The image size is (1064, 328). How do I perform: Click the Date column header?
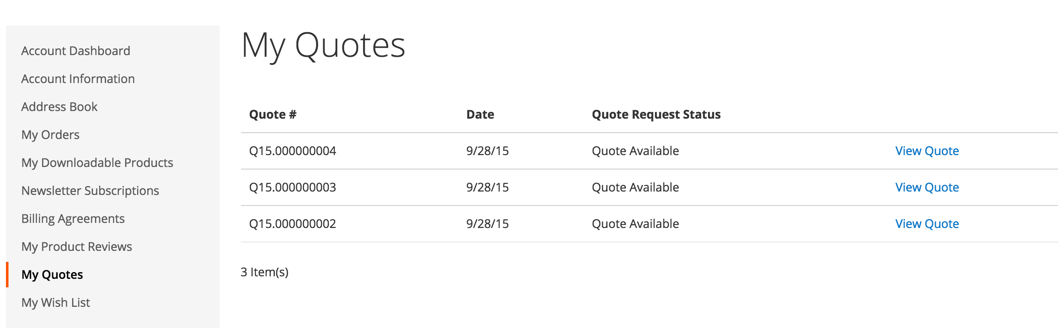pyautogui.click(x=480, y=114)
